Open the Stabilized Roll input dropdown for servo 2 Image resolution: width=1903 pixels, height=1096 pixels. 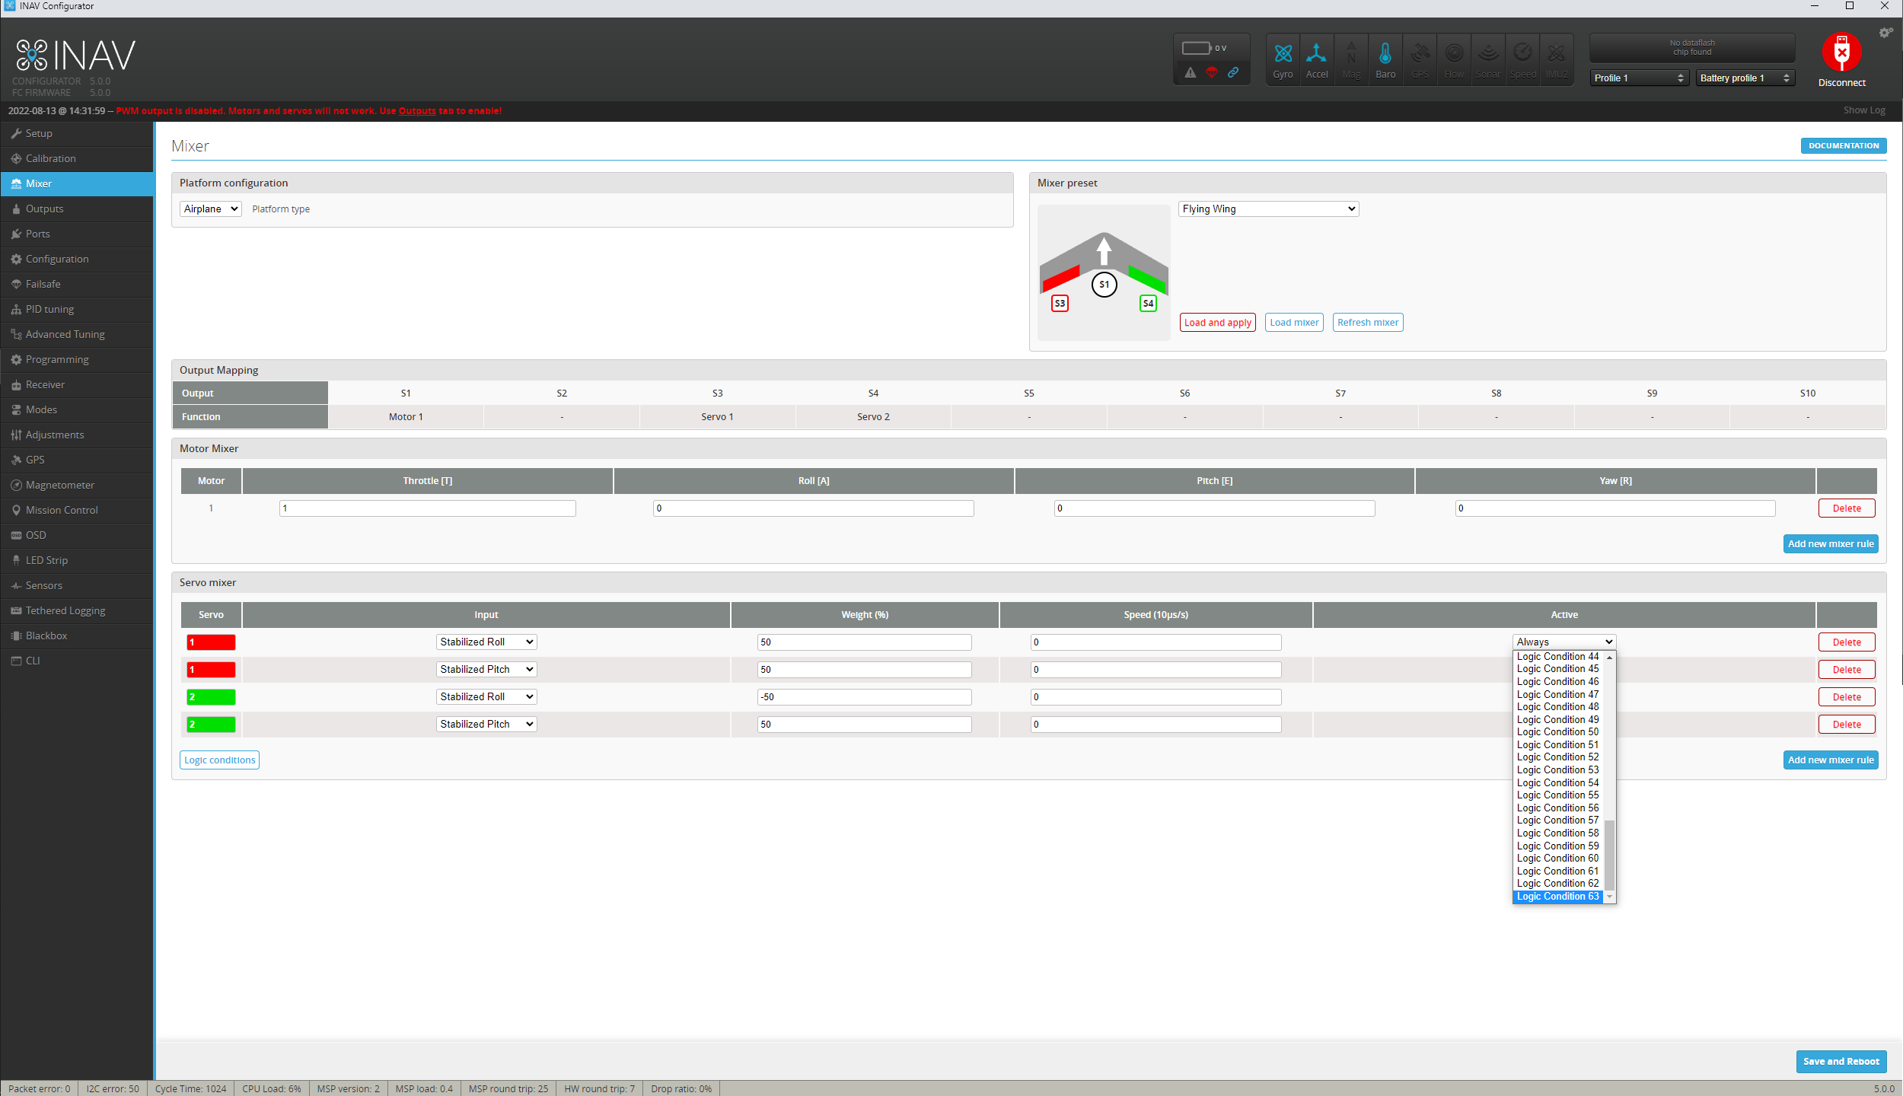pyautogui.click(x=486, y=696)
